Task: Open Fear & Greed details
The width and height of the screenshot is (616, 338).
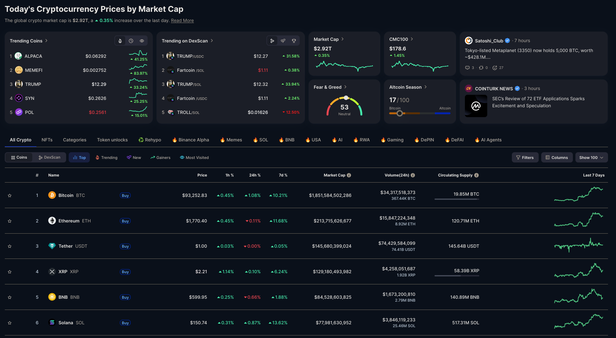Action: click(x=330, y=87)
